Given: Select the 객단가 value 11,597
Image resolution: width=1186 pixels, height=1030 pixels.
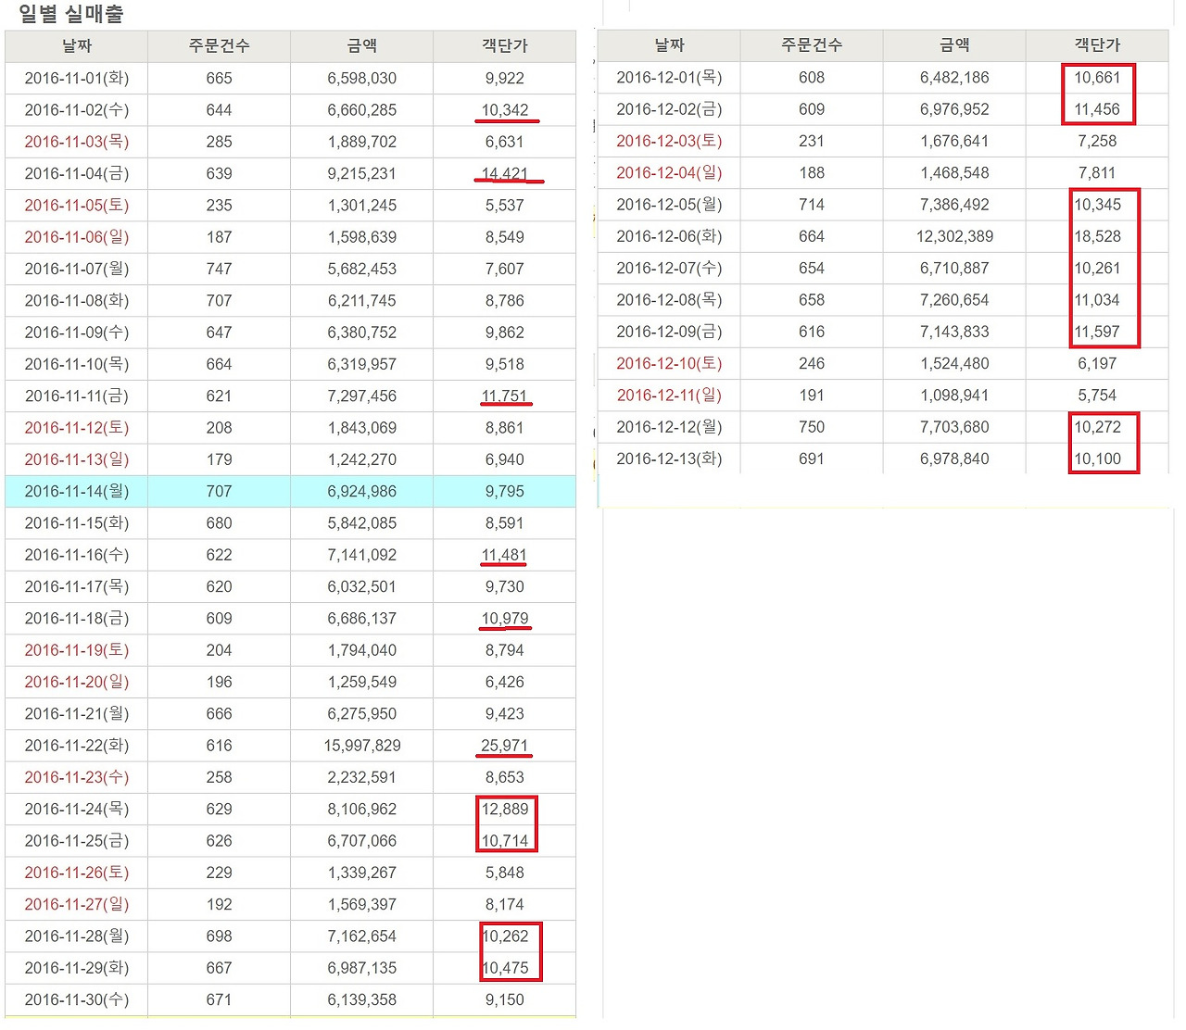Looking at the screenshot, I should (1097, 332).
